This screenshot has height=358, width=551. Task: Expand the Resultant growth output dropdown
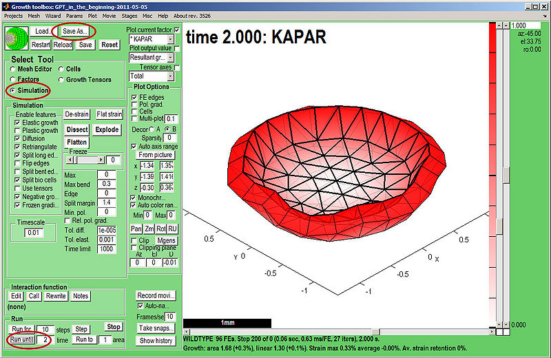pos(152,58)
